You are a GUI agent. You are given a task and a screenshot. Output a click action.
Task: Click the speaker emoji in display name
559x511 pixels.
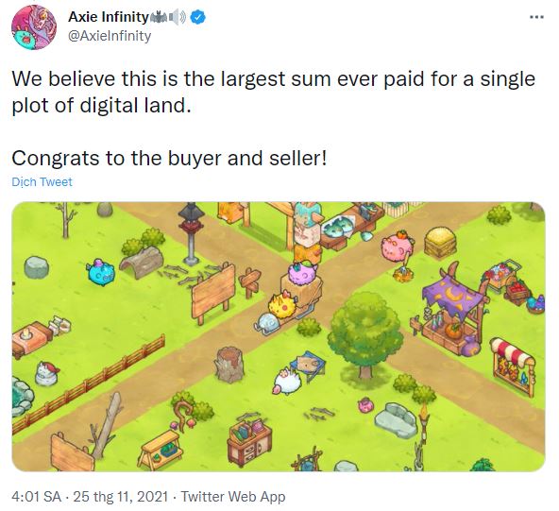178,17
